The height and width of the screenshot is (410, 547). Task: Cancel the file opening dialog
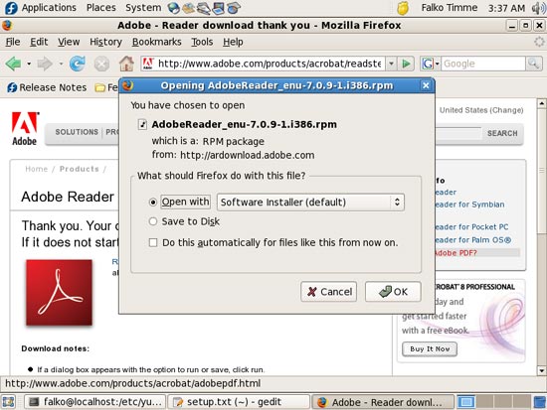329,292
